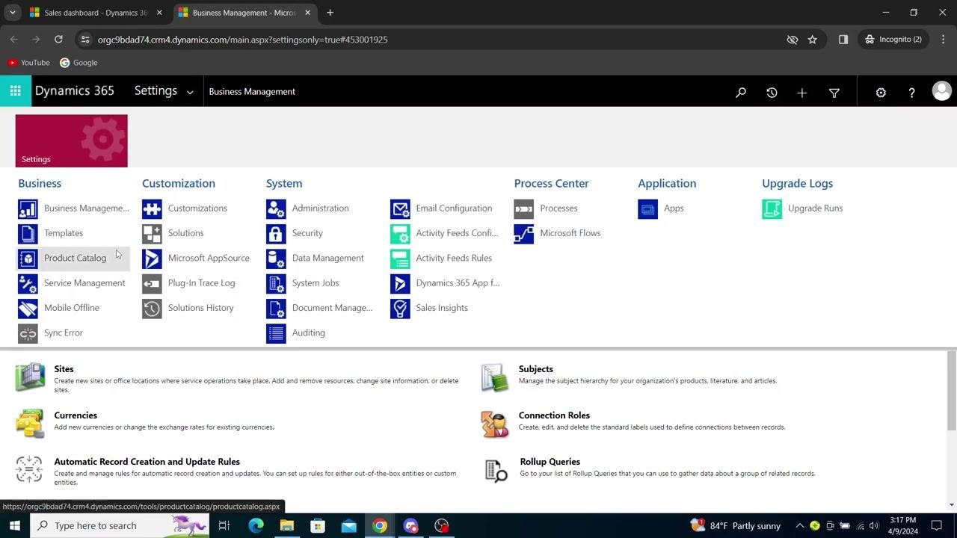Viewport: 957px width, 538px height.
Task: Click the Plug-In Trace Log icon
Action: click(152, 284)
